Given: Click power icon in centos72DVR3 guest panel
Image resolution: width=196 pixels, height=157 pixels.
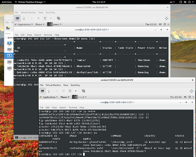Looking at the screenshot, I should coord(190,97).
